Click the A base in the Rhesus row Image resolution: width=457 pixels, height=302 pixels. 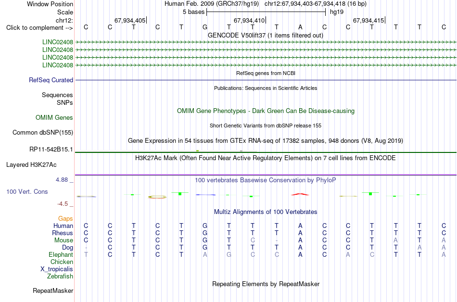click(x=300, y=233)
